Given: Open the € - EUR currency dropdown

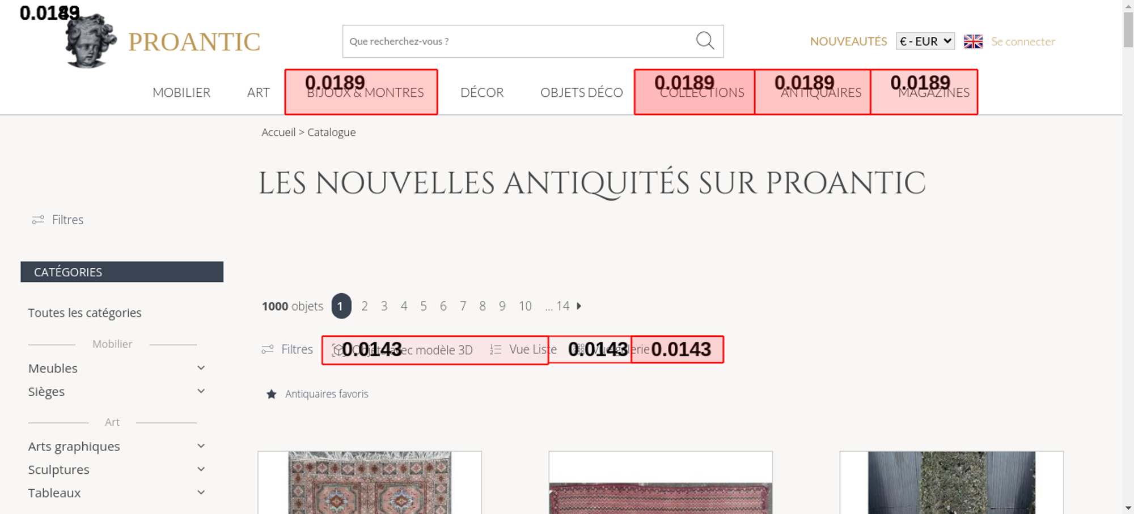Looking at the screenshot, I should tap(925, 41).
